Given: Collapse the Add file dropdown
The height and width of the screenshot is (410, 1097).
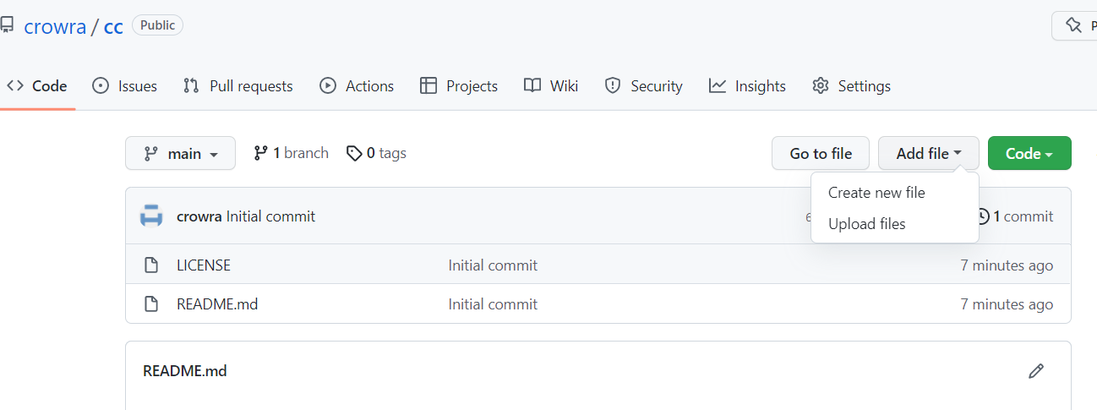Looking at the screenshot, I should 928,154.
